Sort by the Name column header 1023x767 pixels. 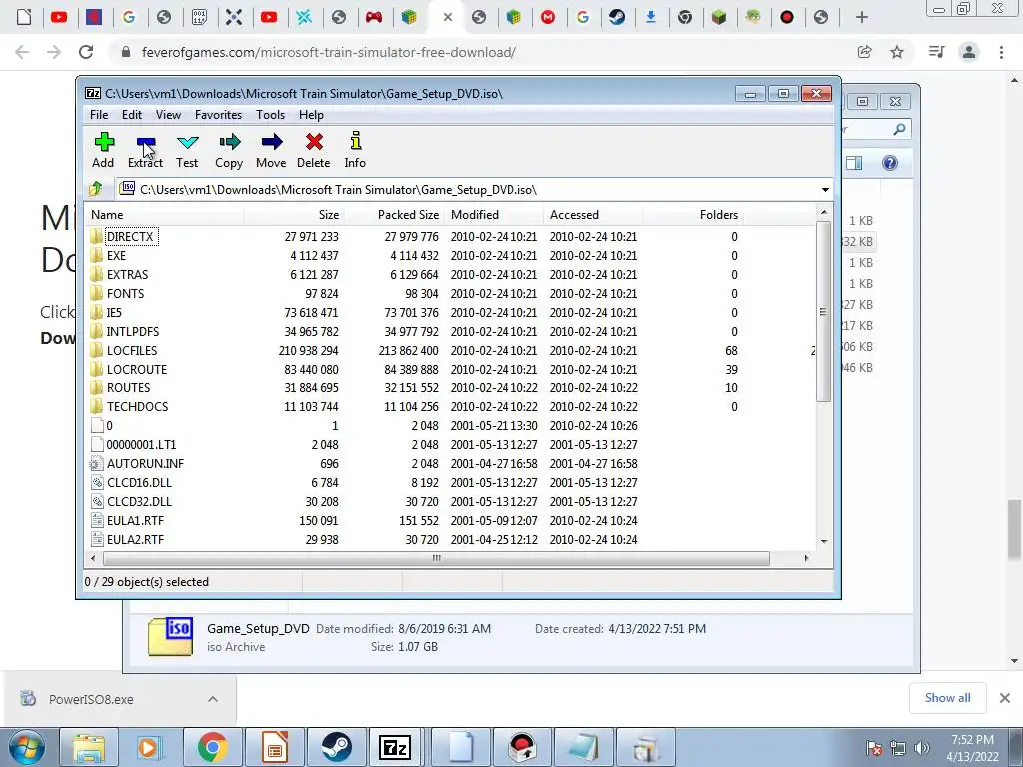coord(165,215)
